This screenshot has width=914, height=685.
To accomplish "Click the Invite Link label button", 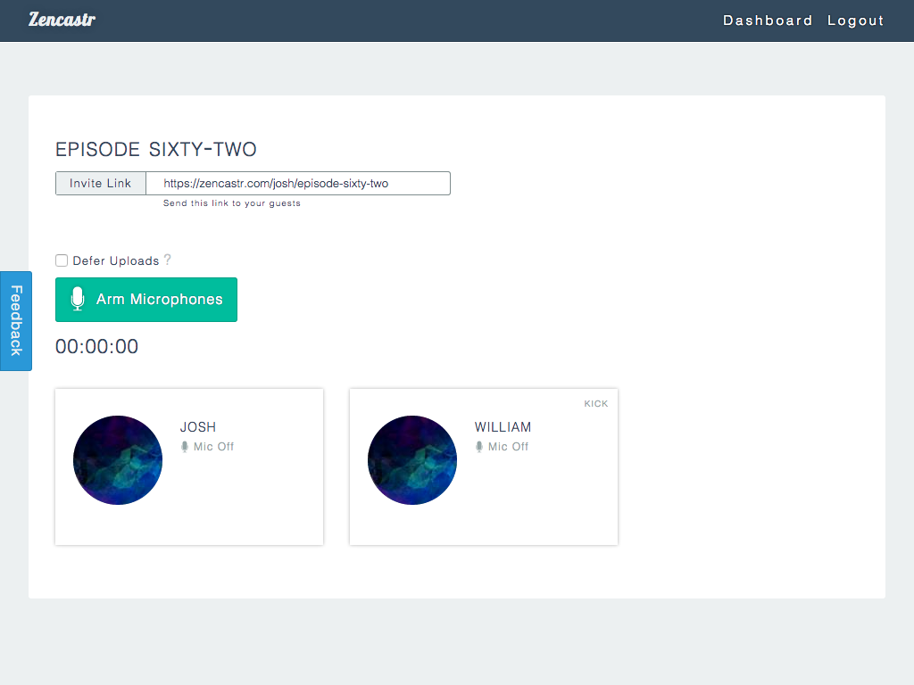I will (101, 184).
